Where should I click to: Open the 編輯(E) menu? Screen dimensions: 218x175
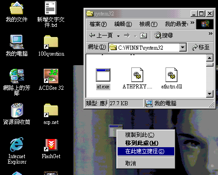click(x=123, y=24)
